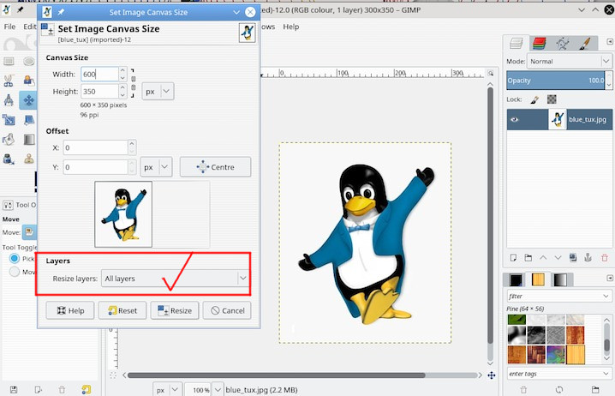Image resolution: width=615 pixels, height=396 pixels.
Task: Lower layer down arrow icon
Action: pos(558,258)
